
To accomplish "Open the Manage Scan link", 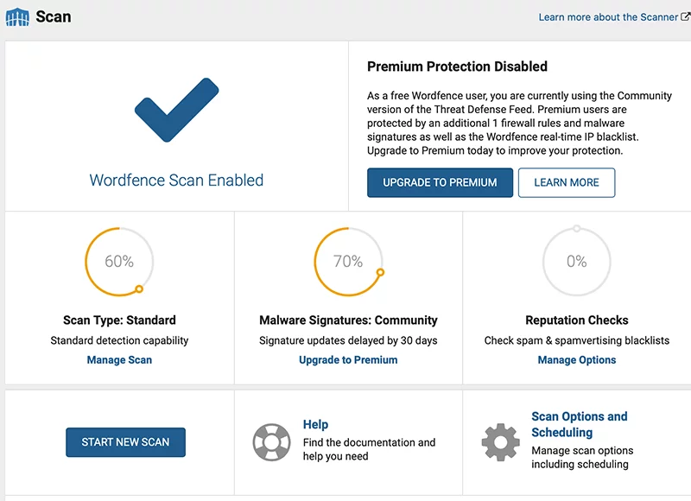I will [x=119, y=360].
